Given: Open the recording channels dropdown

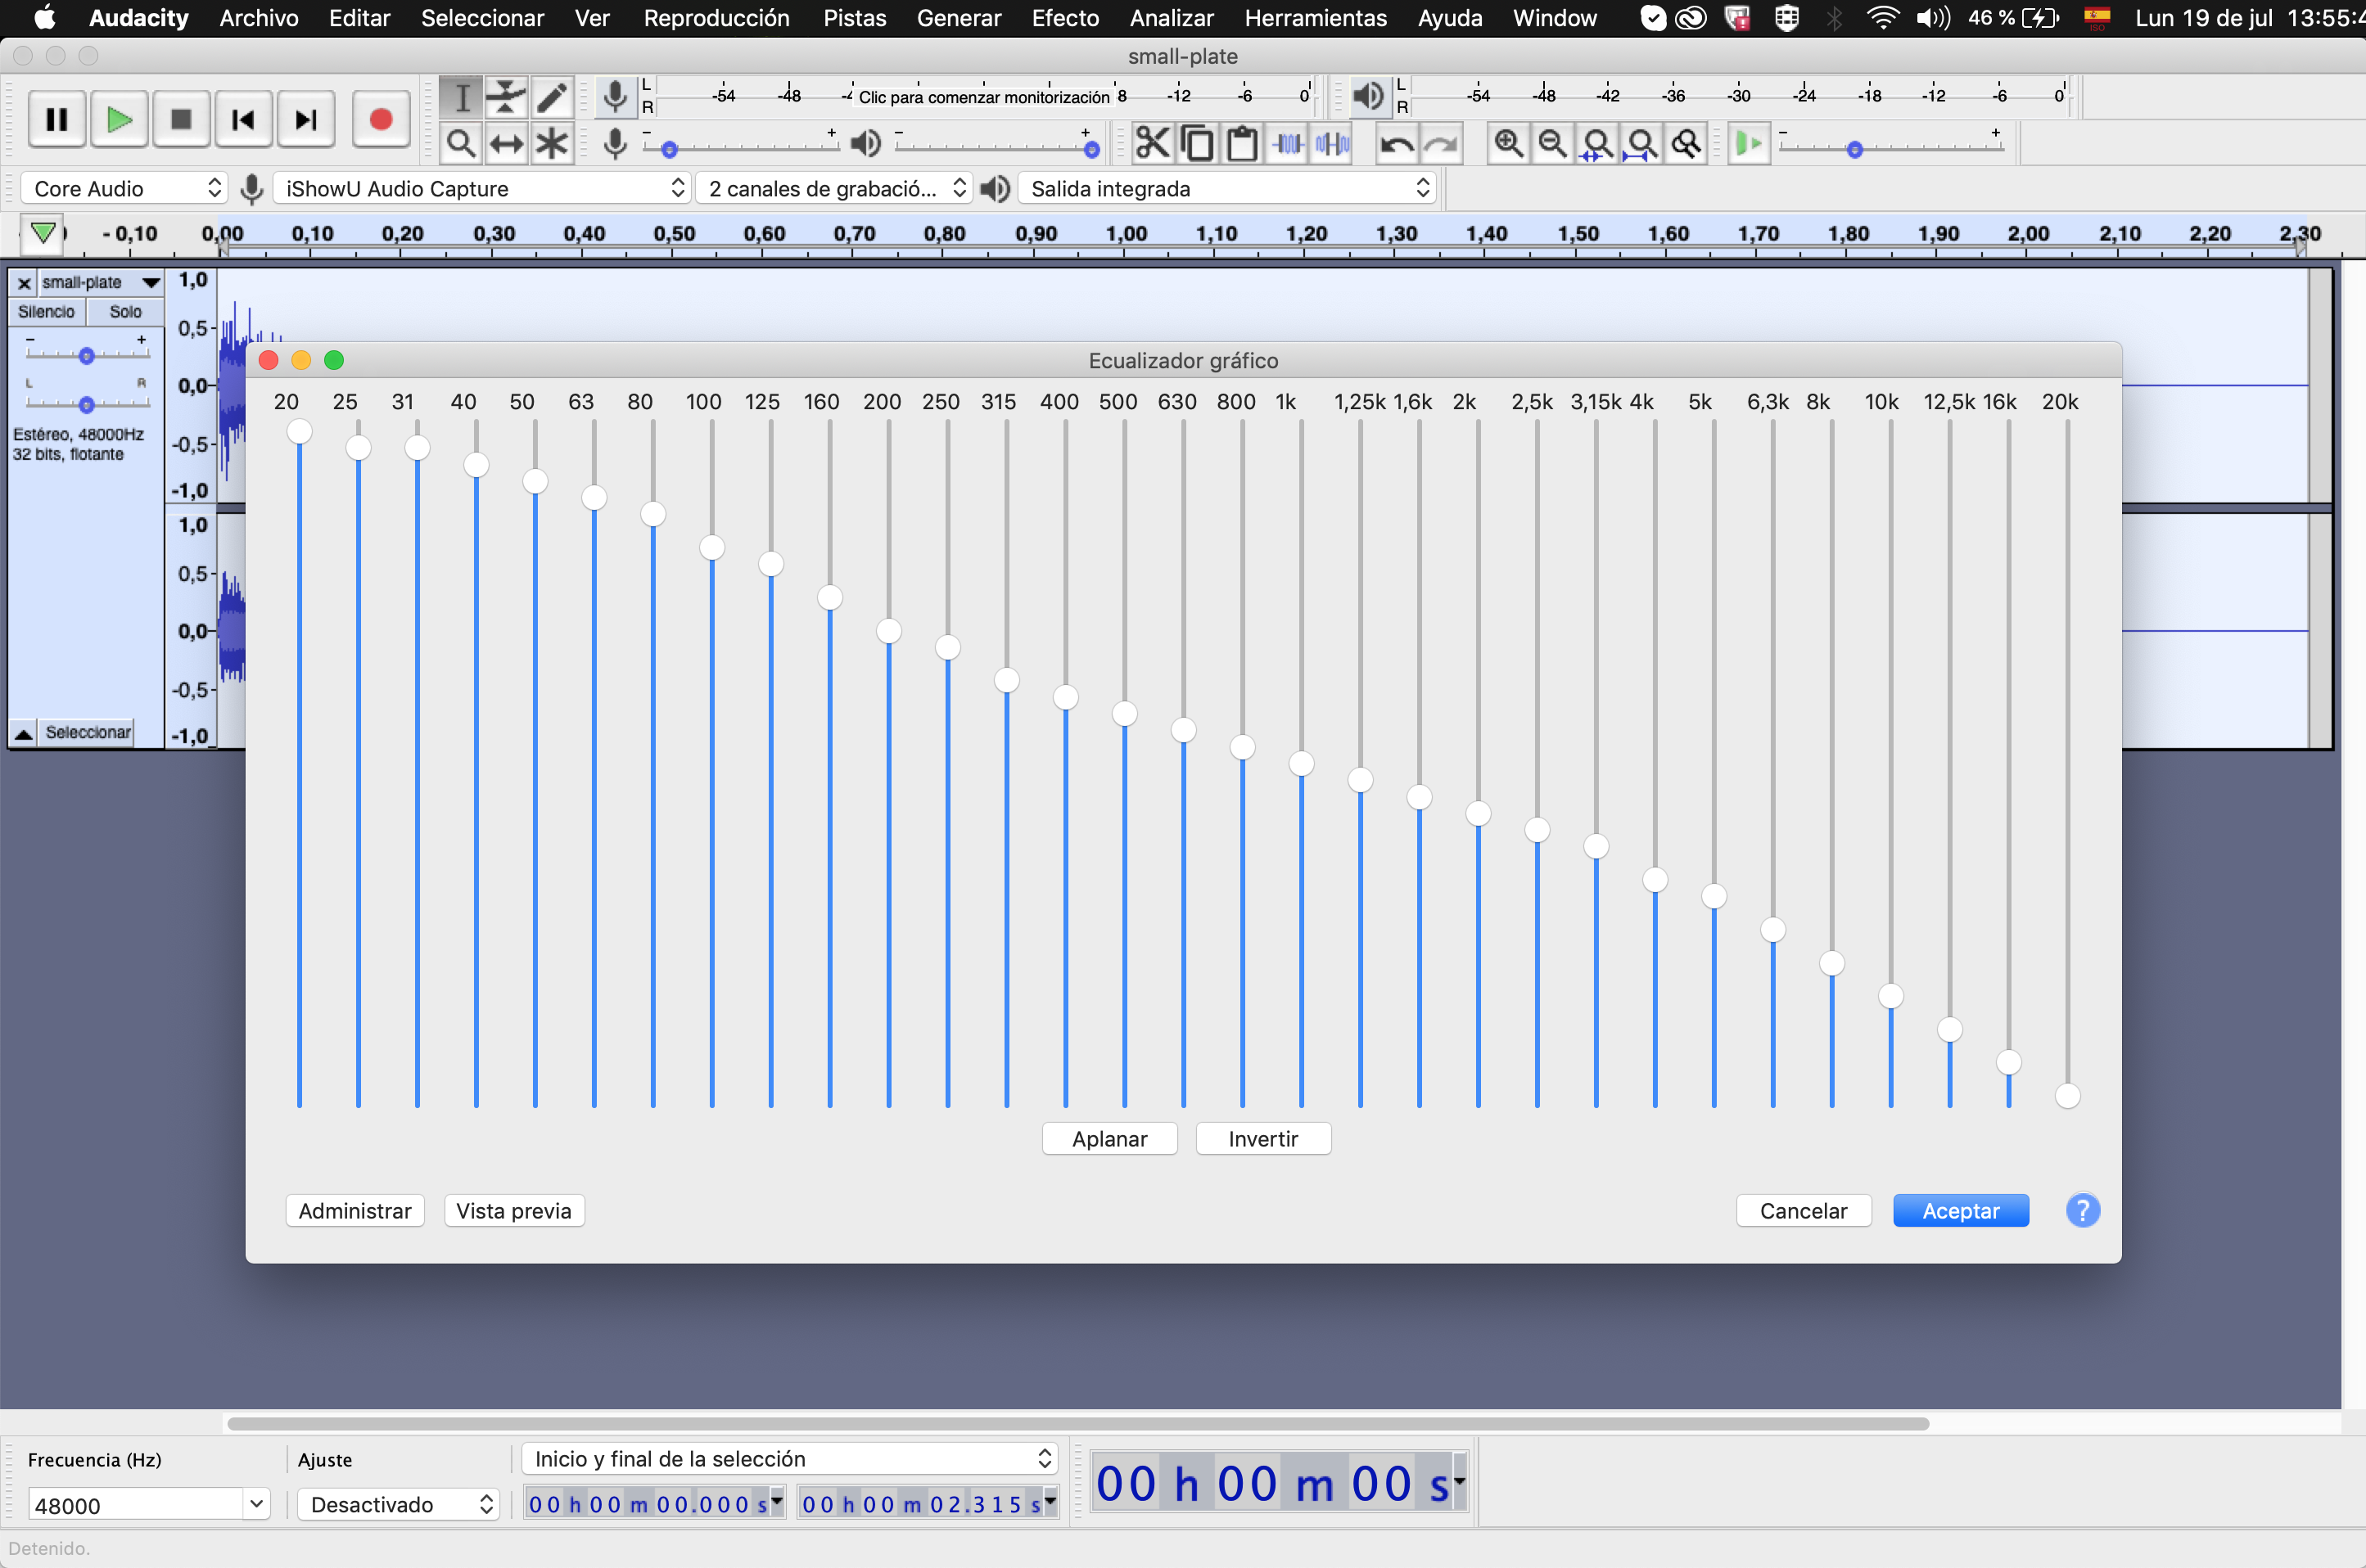Looking at the screenshot, I should [834, 189].
